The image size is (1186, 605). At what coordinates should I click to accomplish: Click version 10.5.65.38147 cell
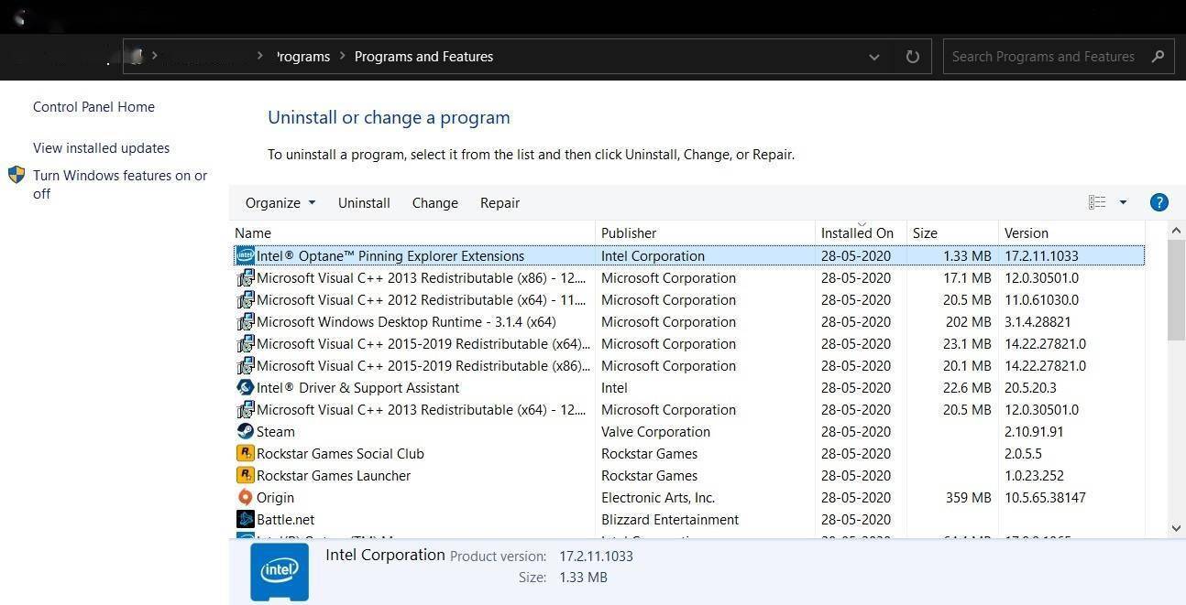pyautogui.click(x=1045, y=498)
